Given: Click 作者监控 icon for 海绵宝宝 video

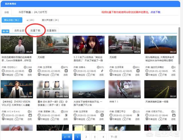Looking at the screenshot, I should pos(147,75).
